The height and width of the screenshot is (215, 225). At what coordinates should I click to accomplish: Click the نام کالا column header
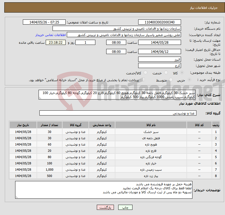(151, 125)
